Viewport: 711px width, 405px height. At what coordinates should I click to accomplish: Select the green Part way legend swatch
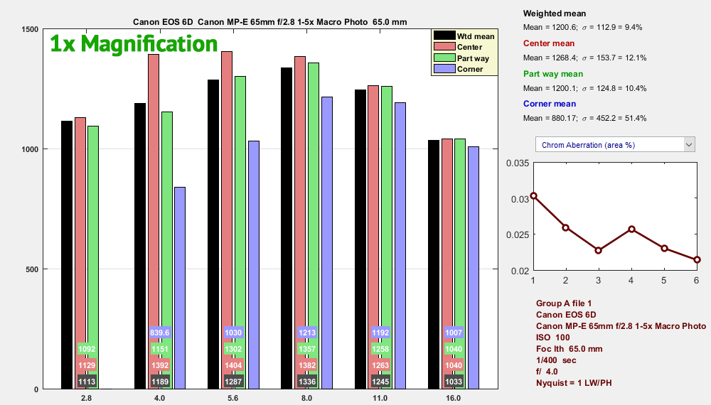click(x=444, y=58)
